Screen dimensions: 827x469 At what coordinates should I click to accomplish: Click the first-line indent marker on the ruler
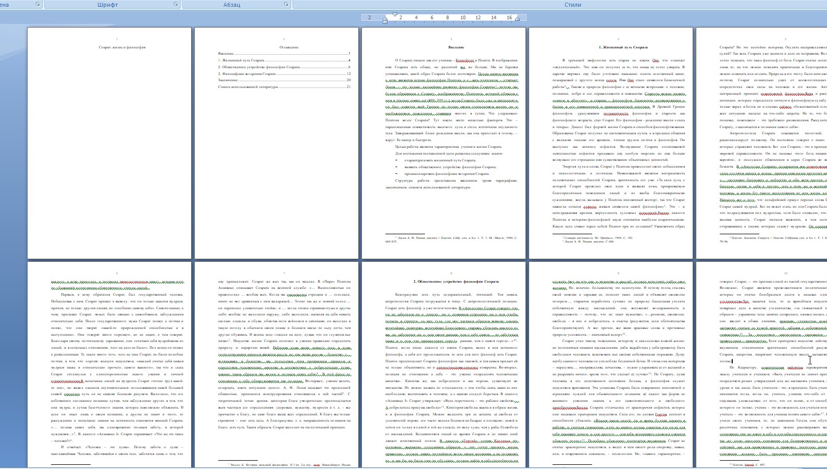click(x=395, y=15)
